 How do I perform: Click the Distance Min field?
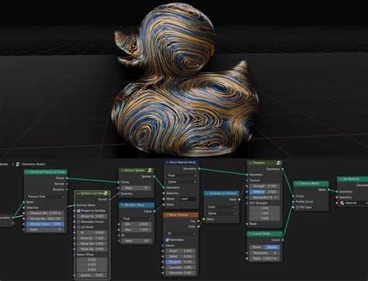pyautogui.click(x=46, y=213)
